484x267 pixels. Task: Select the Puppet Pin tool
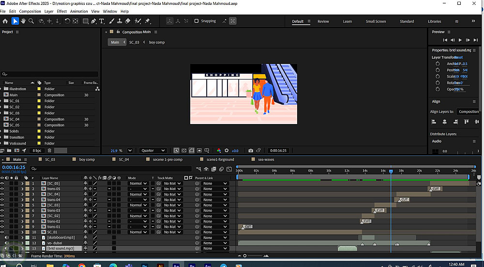[x=148, y=21]
